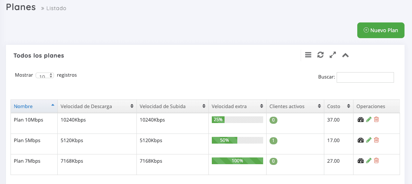This screenshot has width=412, height=184.
Task: Edit Plan 10Mbps with pencil icon
Action: [x=369, y=120]
